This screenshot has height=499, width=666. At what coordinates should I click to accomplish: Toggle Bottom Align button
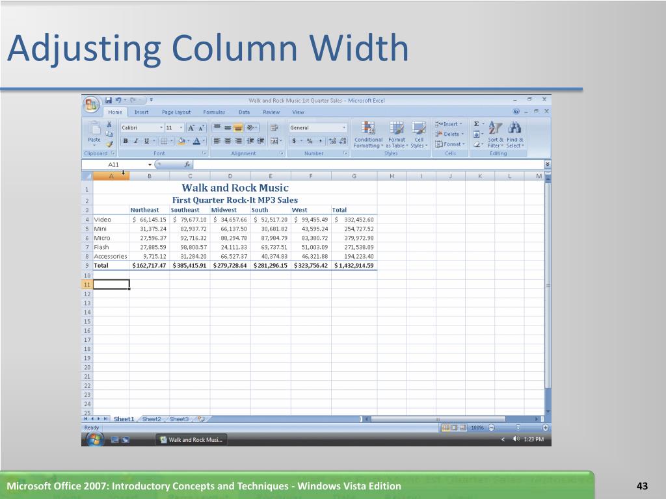pyautogui.click(x=238, y=127)
